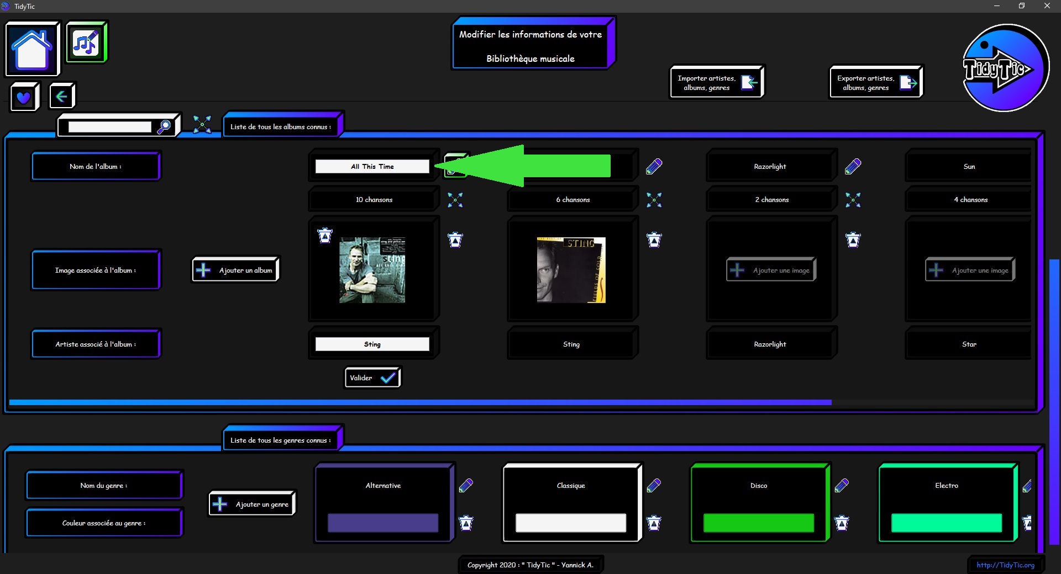
Task: Select the Classique genre name
Action: [571, 486]
